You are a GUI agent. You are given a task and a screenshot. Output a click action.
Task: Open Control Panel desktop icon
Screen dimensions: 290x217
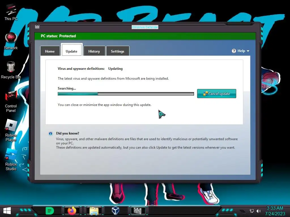click(x=11, y=101)
